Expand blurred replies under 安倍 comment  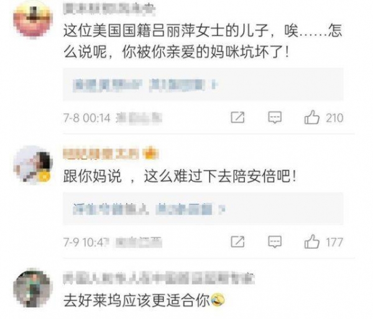point(203,208)
